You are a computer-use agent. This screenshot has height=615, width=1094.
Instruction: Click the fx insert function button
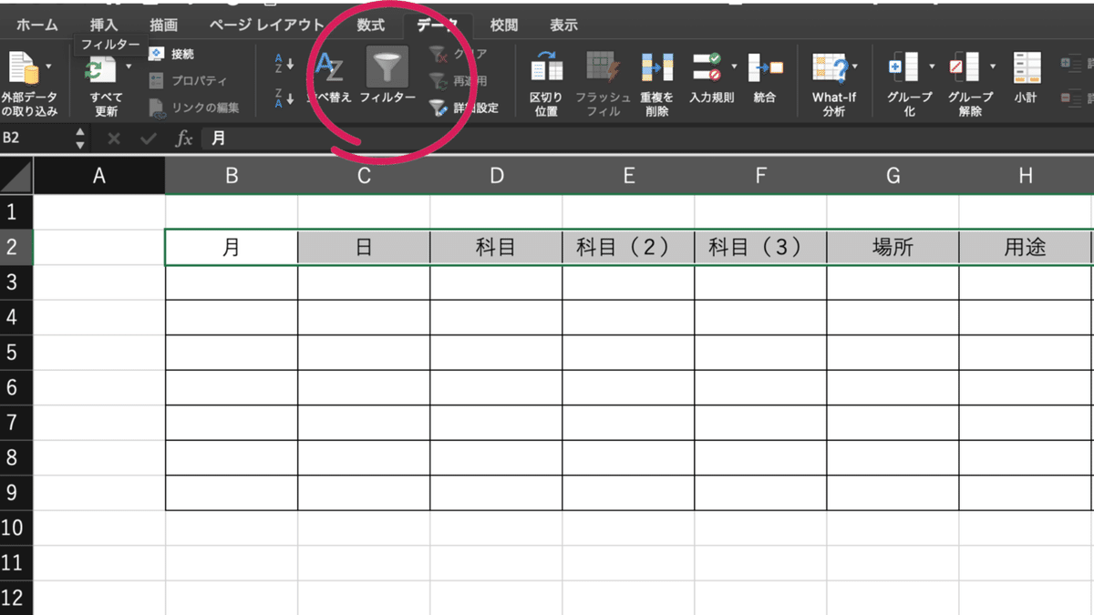tap(184, 138)
